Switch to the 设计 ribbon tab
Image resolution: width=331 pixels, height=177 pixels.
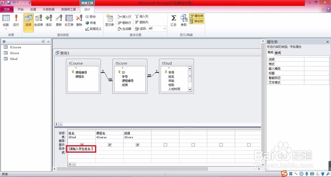click(x=87, y=9)
